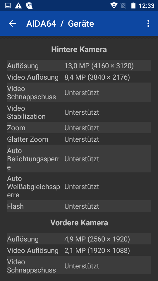This screenshot has width=158, height=281.
Task: Open the three-dot overflow menu
Action: pos(148,23)
